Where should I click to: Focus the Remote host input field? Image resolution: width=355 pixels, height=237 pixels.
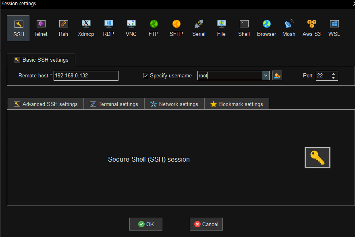click(x=86, y=76)
